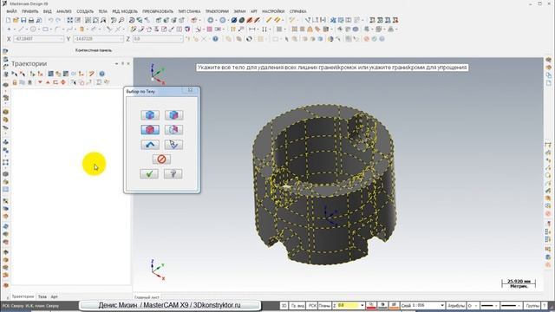The image size is (555, 312).
Task: Click the Планы button in status bar
Action: 324,305
